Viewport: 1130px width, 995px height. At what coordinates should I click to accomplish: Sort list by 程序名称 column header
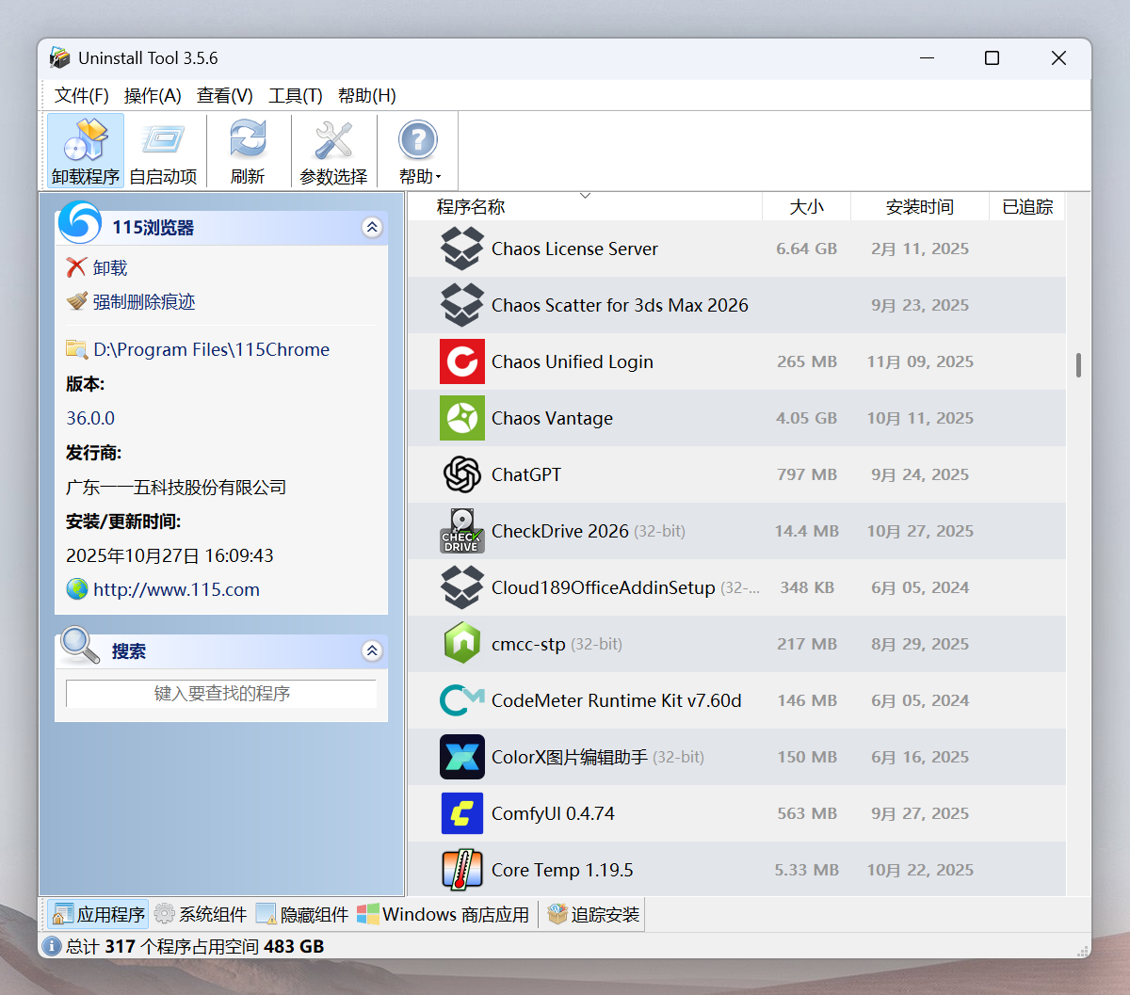pyautogui.click(x=471, y=207)
